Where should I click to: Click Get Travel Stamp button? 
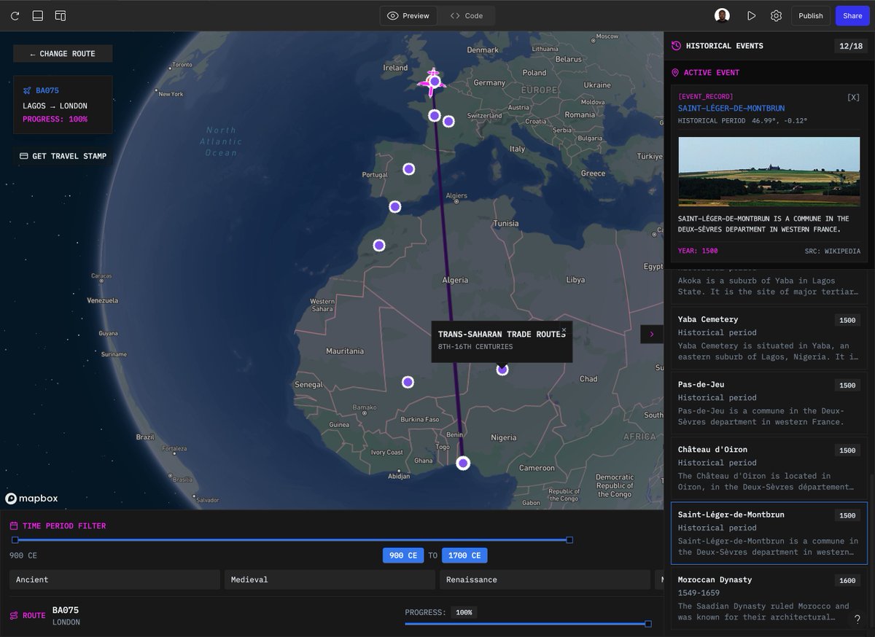pos(63,156)
